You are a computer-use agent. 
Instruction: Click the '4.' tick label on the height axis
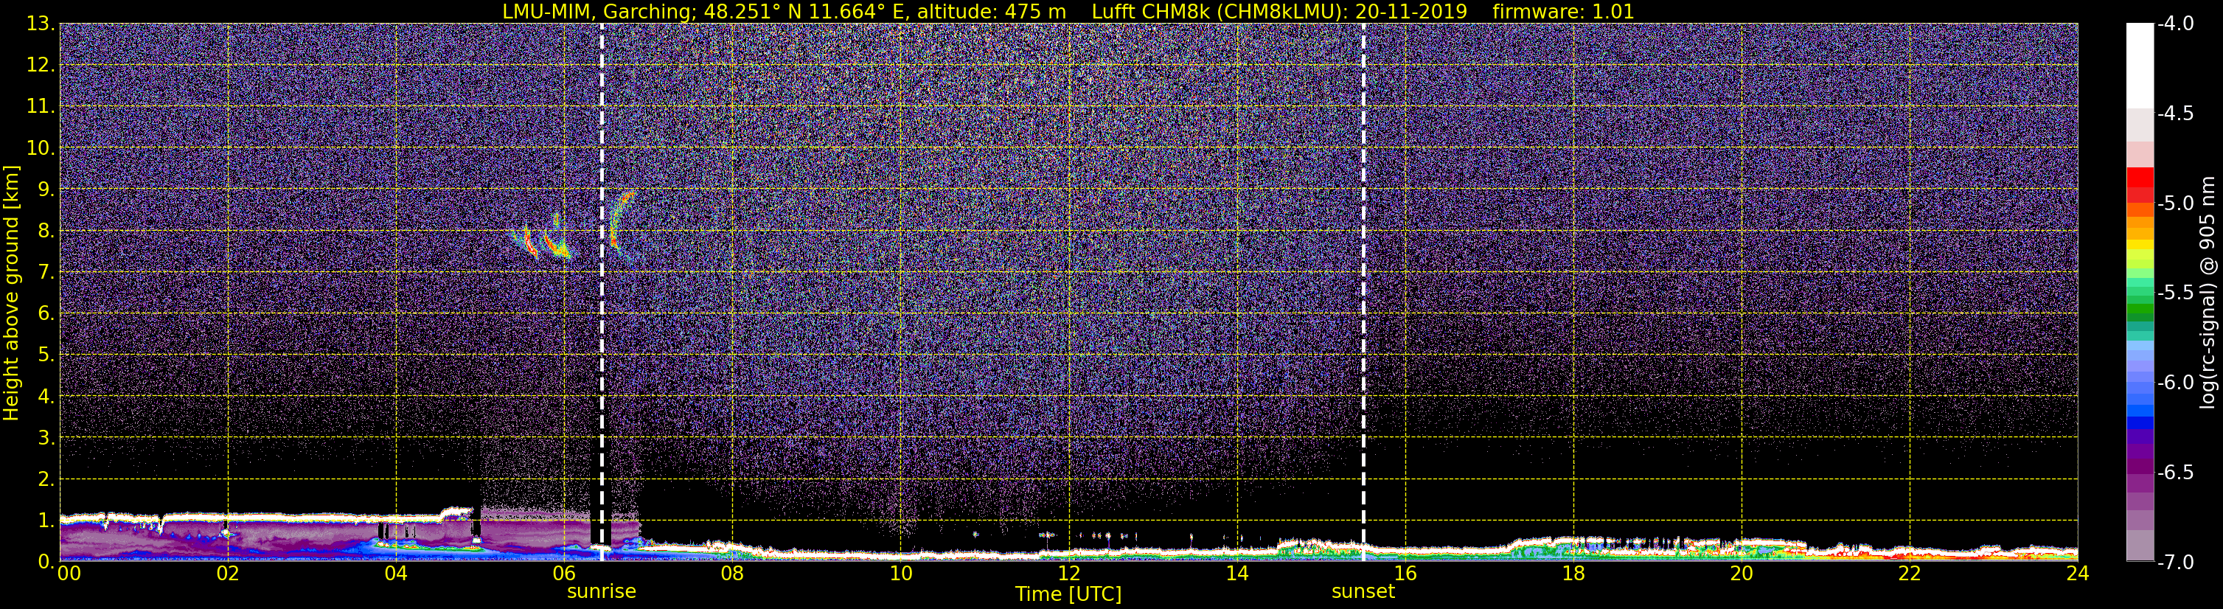pos(46,397)
